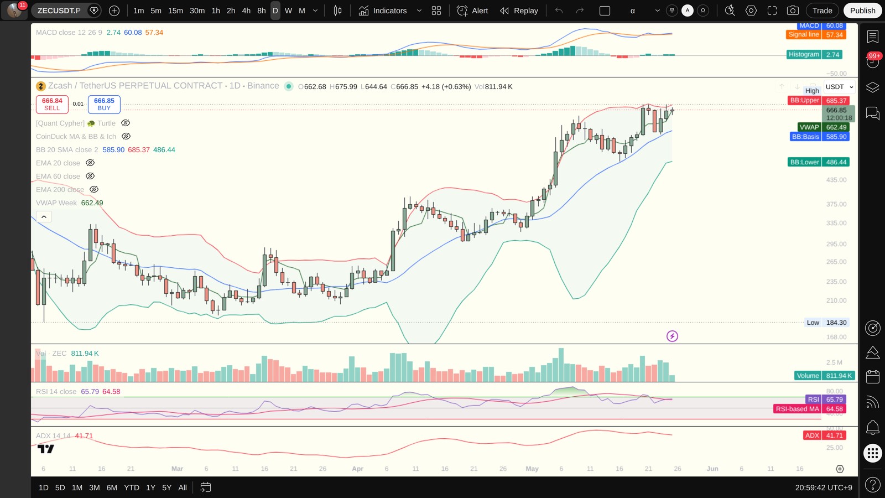Toggle the circle button left of 'A'
Image resolution: width=885 pixels, height=498 pixels.
click(672, 11)
